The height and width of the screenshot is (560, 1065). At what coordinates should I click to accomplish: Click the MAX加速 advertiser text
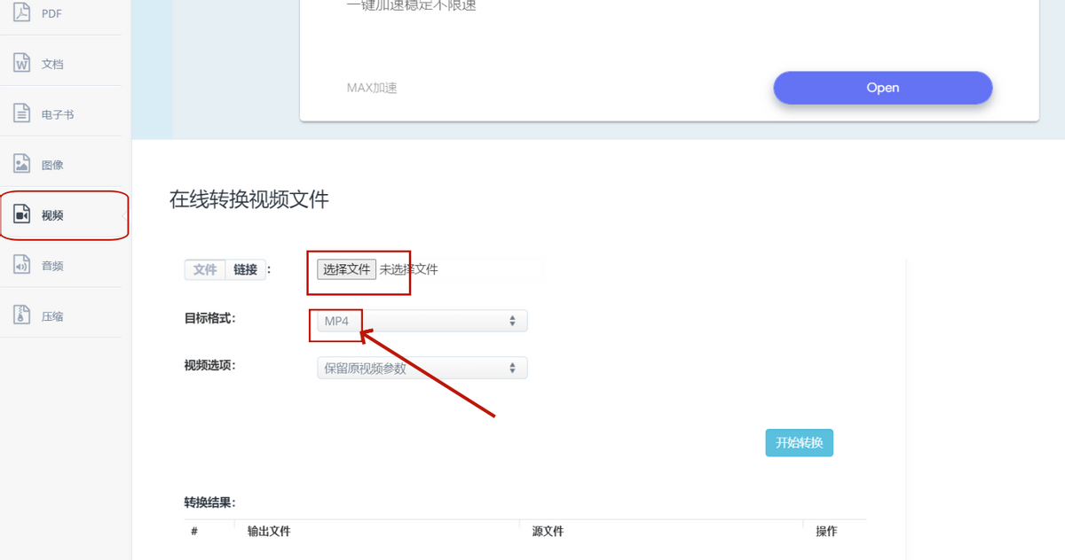(372, 88)
